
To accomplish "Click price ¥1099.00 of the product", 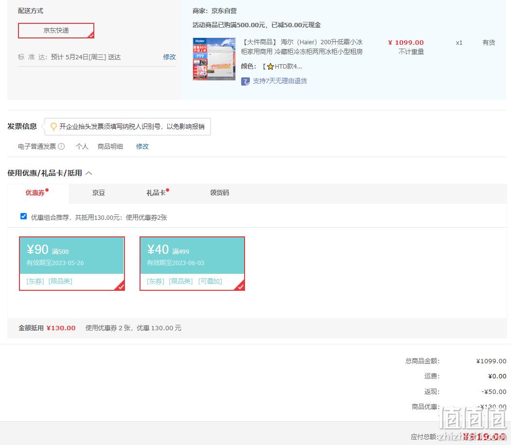I will 405,42.
